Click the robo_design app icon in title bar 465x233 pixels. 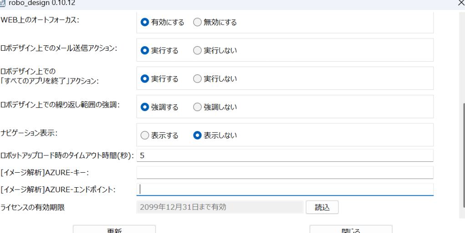click(3, 3)
